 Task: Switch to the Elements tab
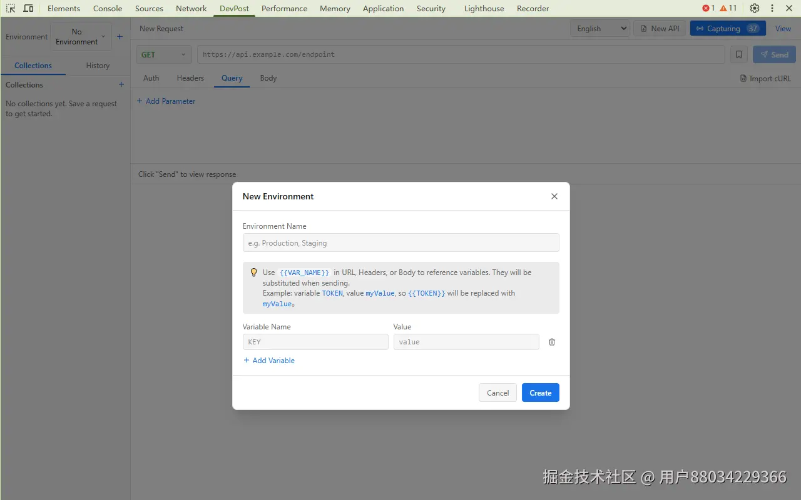click(x=64, y=8)
